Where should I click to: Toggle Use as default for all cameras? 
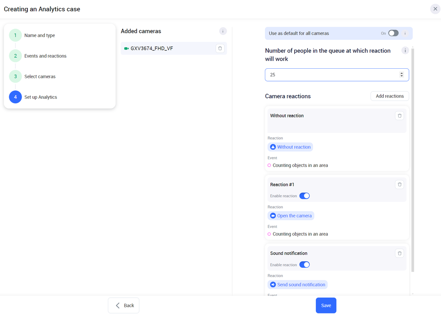coord(393,33)
